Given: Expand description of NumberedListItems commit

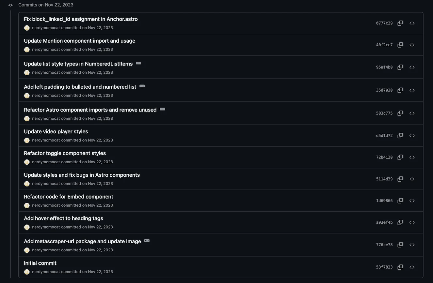Looking at the screenshot, I should tap(138, 63).
